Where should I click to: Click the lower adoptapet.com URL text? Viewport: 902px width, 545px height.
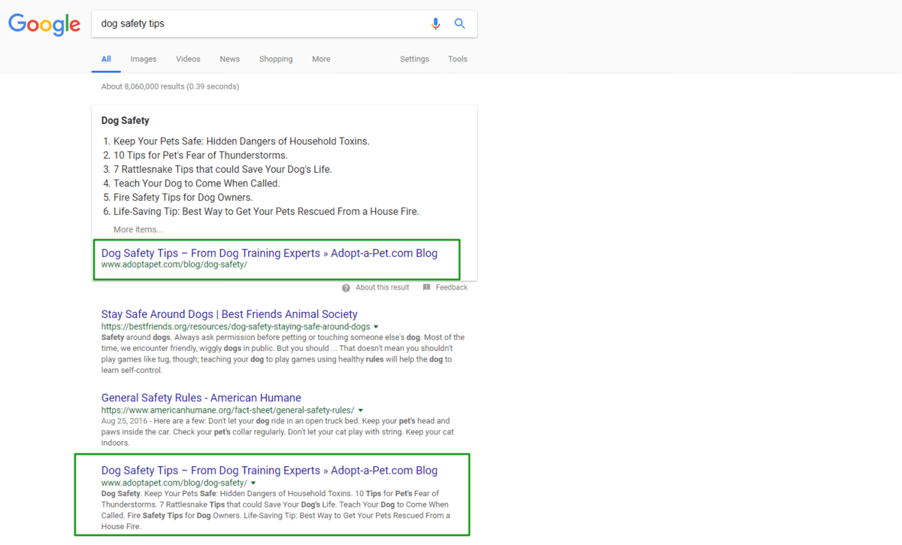pos(174,483)
